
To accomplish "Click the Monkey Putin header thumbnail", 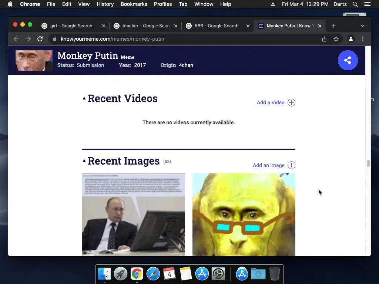I will coord(34,61).
